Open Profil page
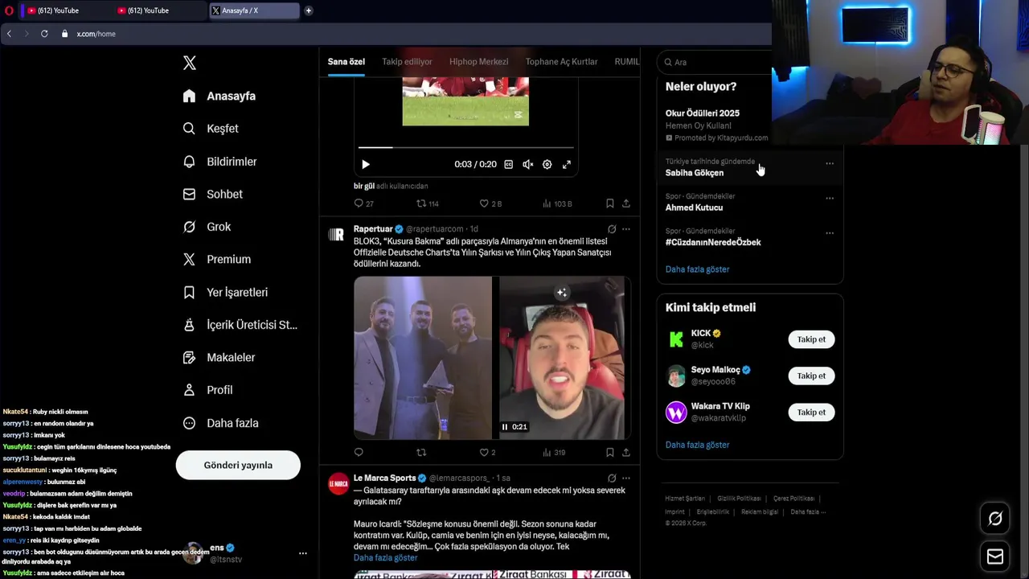The image size is (1029, 579). (207, 390)
